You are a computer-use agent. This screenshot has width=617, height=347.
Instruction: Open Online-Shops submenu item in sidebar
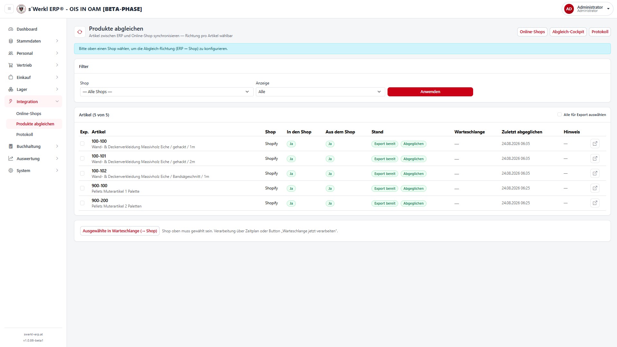click(29, 113)
